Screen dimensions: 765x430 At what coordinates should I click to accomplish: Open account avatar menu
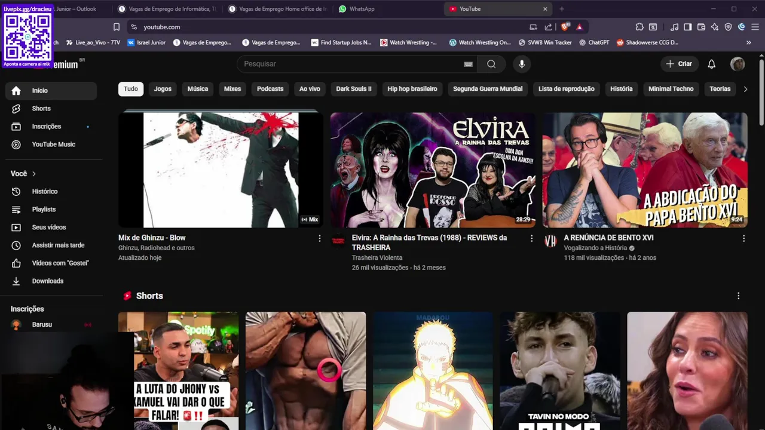(738, 64)
